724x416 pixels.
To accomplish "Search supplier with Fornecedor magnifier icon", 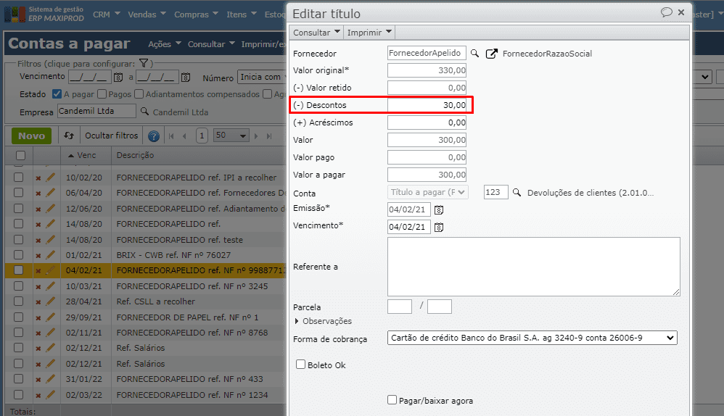I will (474, 54).
